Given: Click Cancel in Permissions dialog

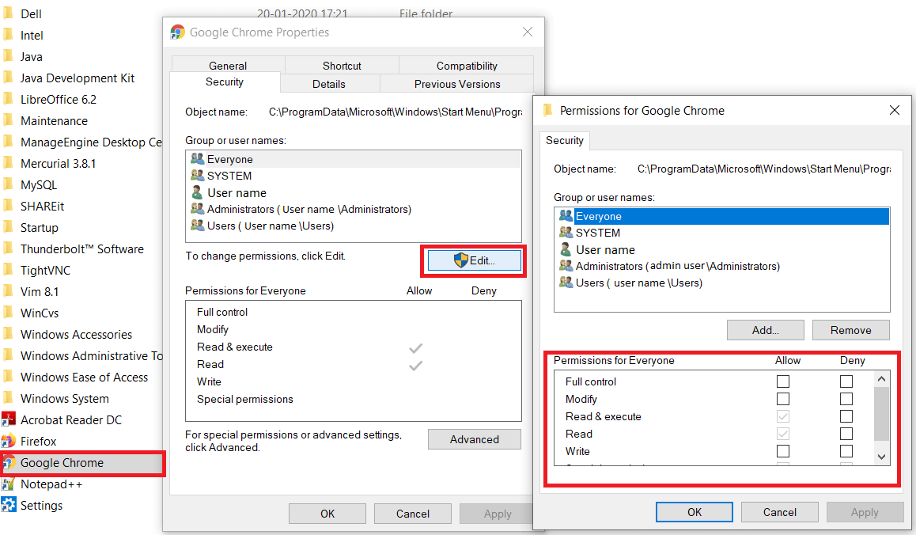Looking at the screenshot, I should pyautogui.click(x=780, y=511).
